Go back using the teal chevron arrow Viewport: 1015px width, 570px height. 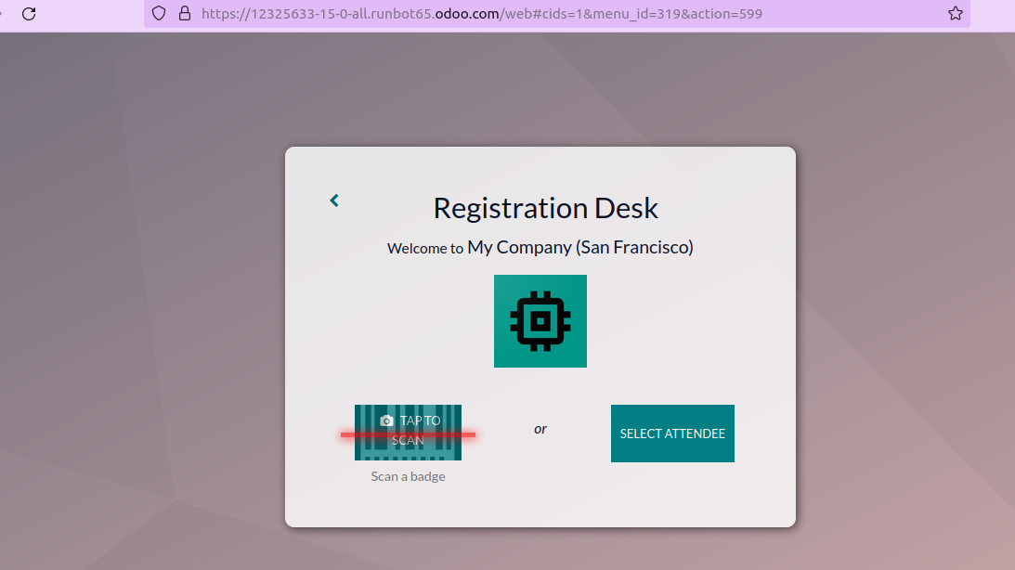(x=334, y=201)
